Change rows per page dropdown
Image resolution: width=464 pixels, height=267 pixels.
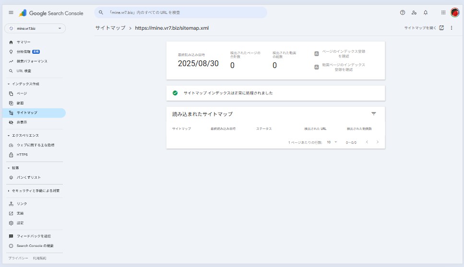click(332, 142)
